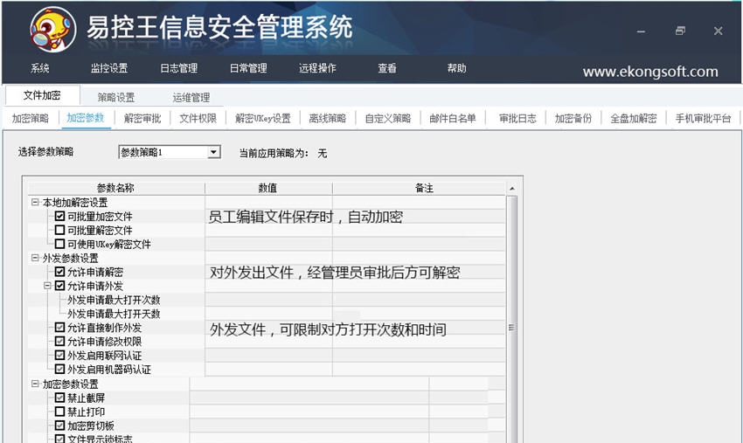Go to the 解密审批 sub-tab
Image resolution: width=743 pixels, height=443 pixels.
pyautogui.click(x=142, y=118)
